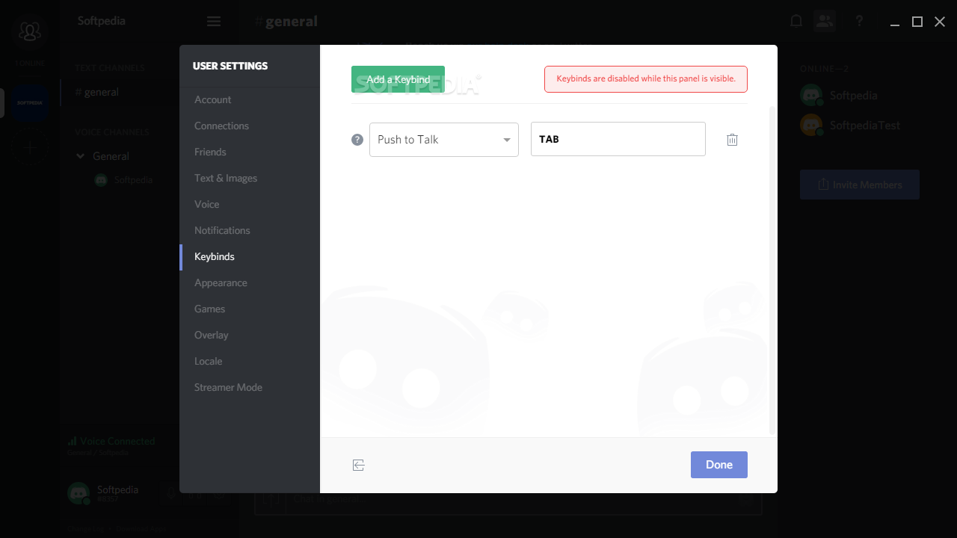Open the Softpedia server hamburger menu
The height and width of the screenshot is (538, 957).
tap(214, 22)
